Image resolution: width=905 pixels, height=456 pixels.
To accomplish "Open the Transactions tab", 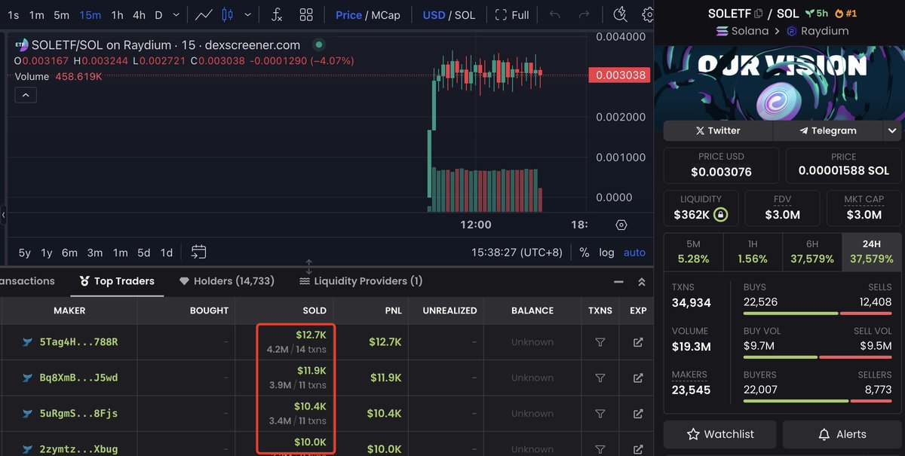I will (28, 281).
